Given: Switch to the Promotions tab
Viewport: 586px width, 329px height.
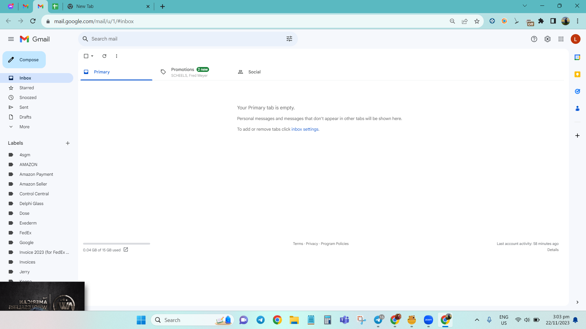Looking at the screenshot, I should point(193,72).
